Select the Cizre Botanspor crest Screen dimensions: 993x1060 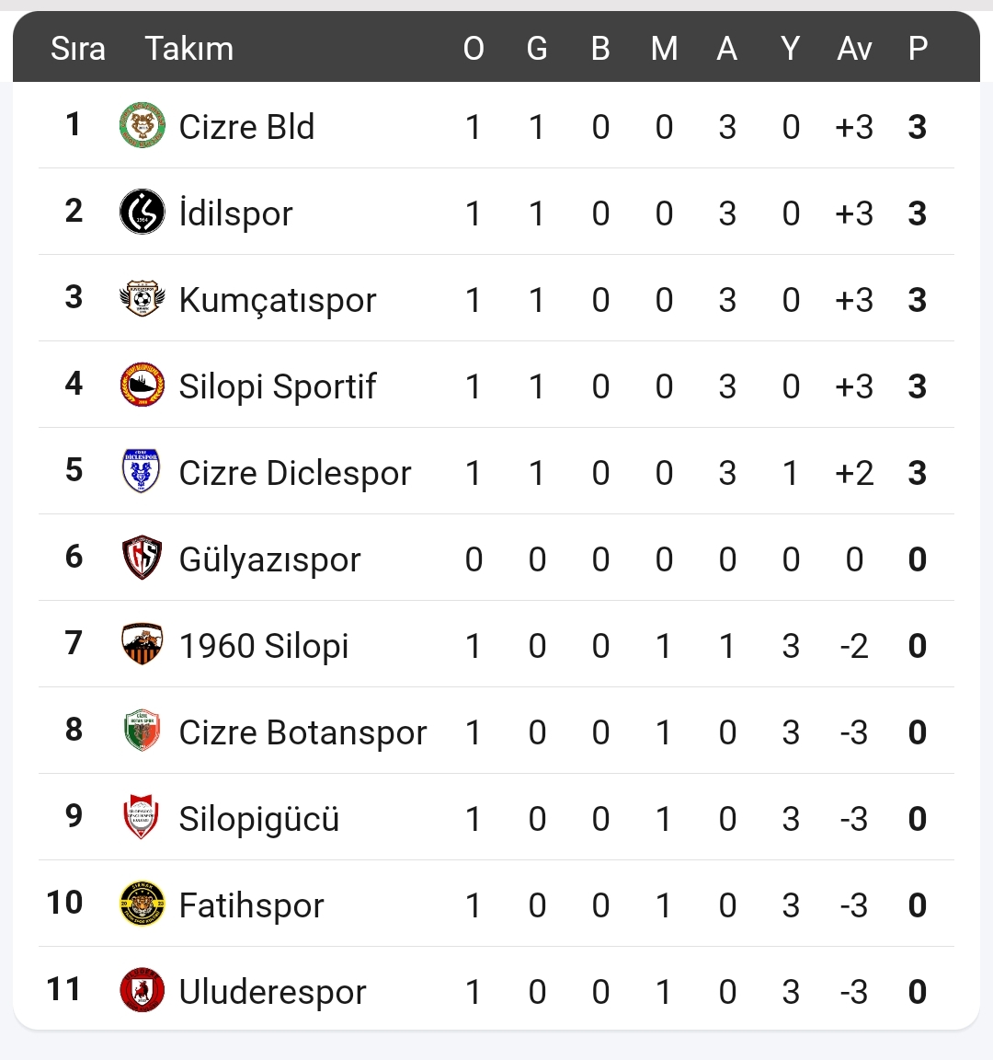(143, 732)
